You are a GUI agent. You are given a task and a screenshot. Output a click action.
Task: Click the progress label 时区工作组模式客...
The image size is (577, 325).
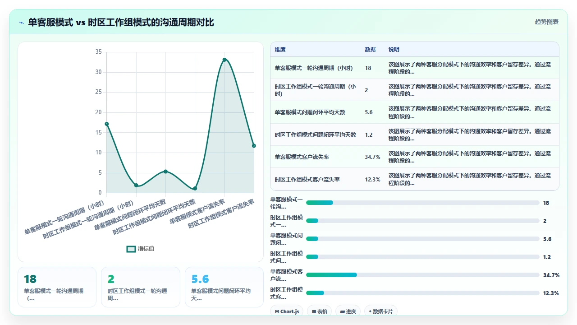point(287,293)
